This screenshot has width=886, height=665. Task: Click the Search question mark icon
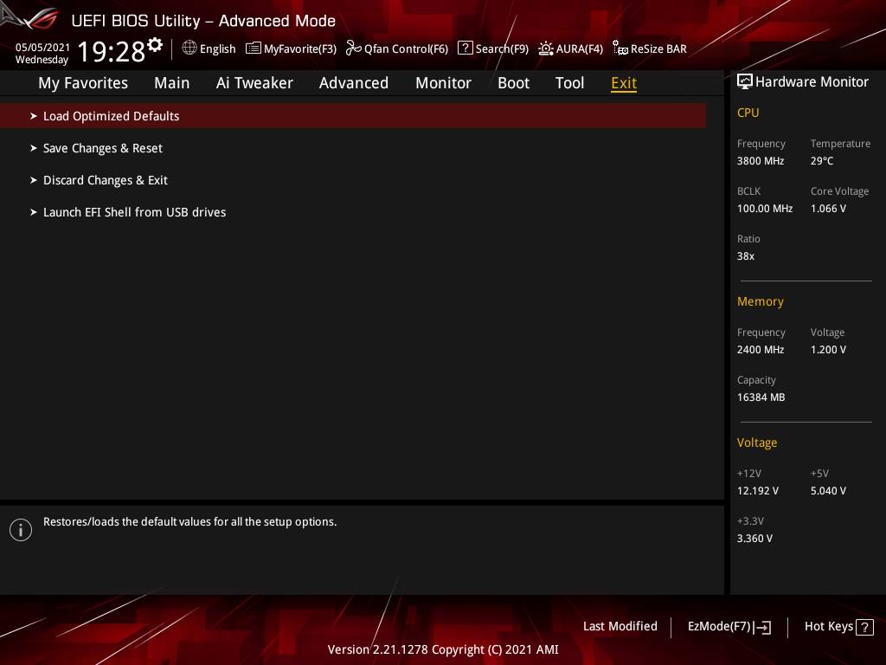pyautogui.click(x=465, y=48)
